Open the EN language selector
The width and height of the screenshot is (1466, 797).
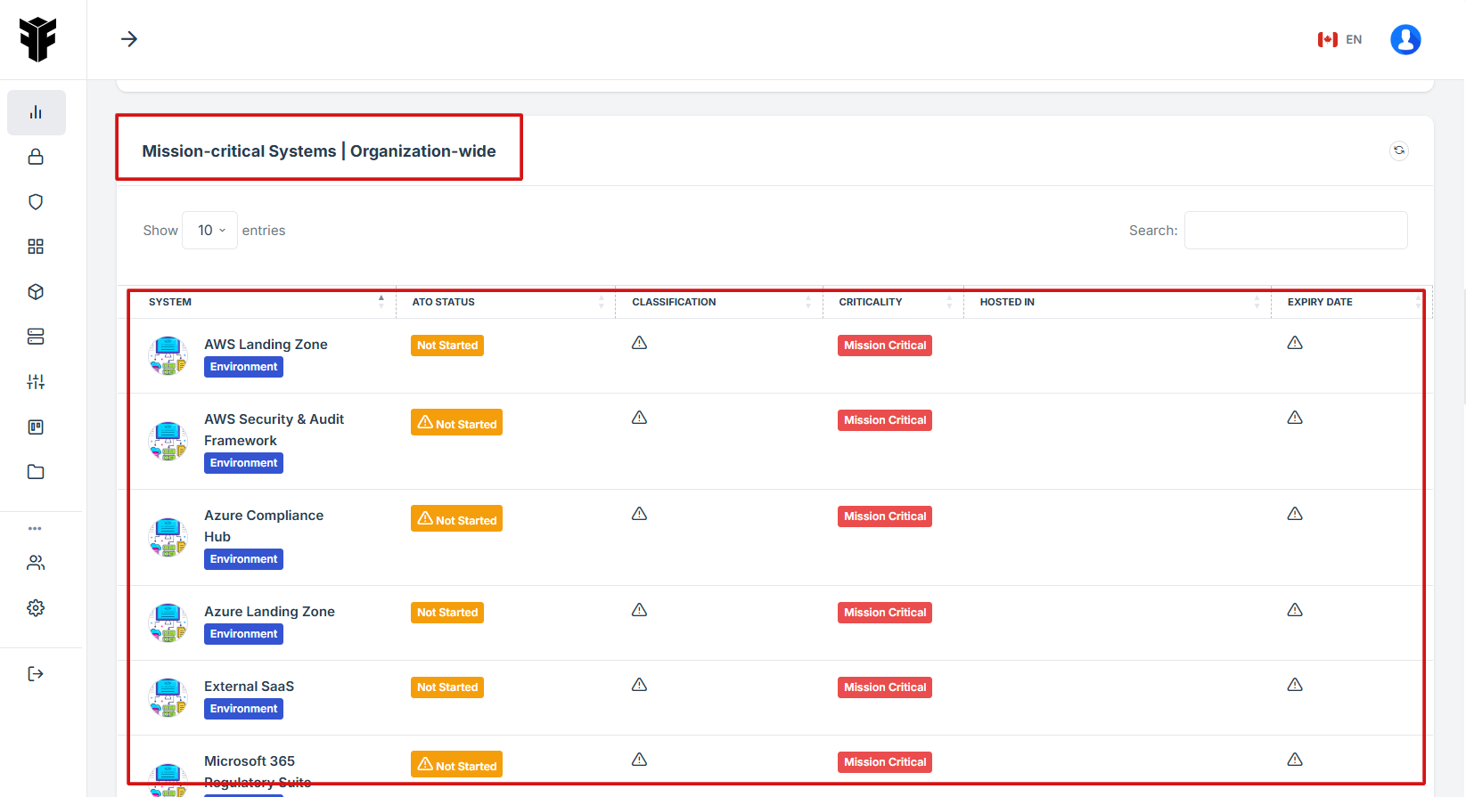click(x=1339, y=39)
